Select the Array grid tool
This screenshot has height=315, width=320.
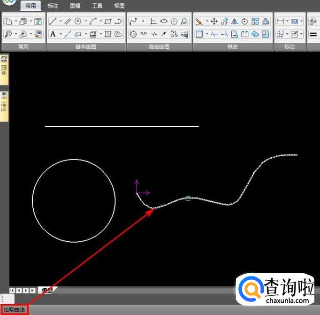tap(255, 21)
